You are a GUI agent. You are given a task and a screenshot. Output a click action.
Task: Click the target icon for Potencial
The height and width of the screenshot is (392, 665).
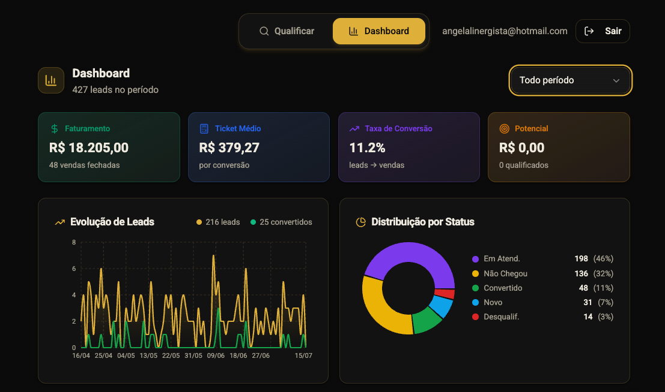pos(504,129)
